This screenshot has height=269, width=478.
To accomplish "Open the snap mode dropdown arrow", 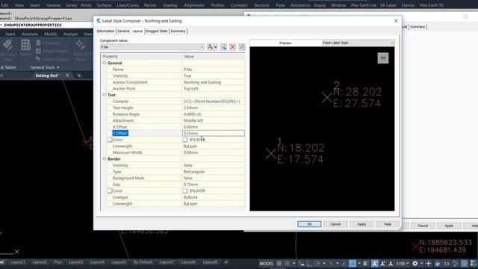I will (x=294, y=264).
